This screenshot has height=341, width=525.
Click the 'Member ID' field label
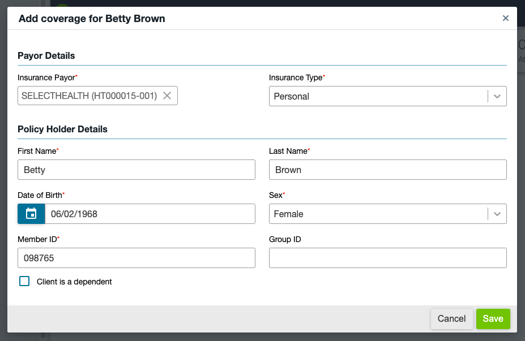(x=37, y=239)
